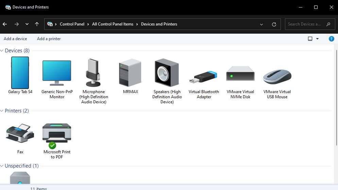This screenshot has width=338, height=190.
Task: Click the Printers (2) group header text
Action: click(17, 111)
